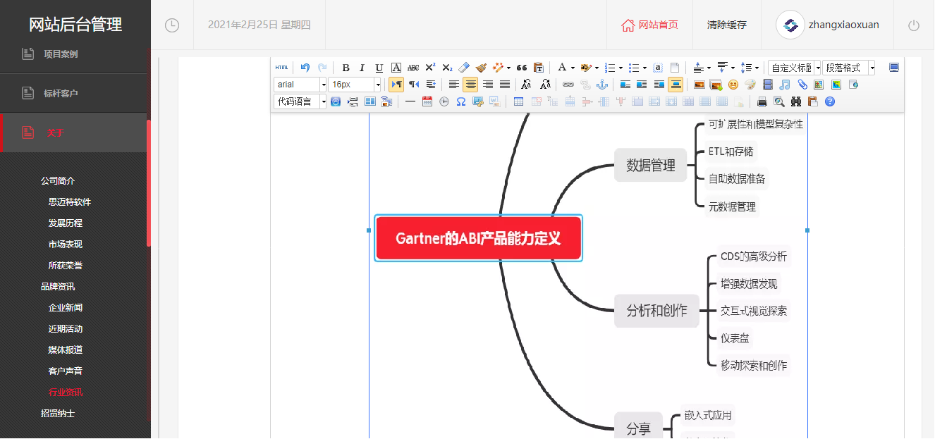Toggle italic formatting
The image size is (935, 439).
[362, 68]
